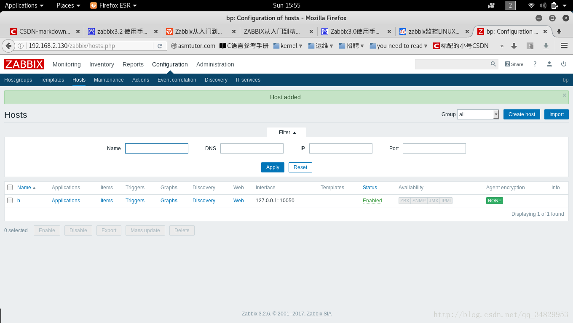The height and width of the screenshot is (323, 573).
Task: Open the user profile icon
Action: click(549, 64)
